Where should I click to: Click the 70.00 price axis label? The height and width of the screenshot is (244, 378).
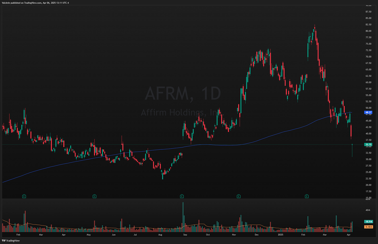point(368,57)
